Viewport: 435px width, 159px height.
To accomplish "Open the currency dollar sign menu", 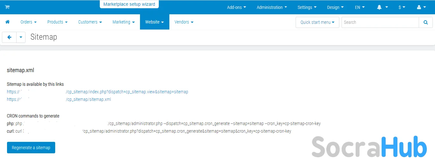I will pyautogui.click(x=402, y=7).
